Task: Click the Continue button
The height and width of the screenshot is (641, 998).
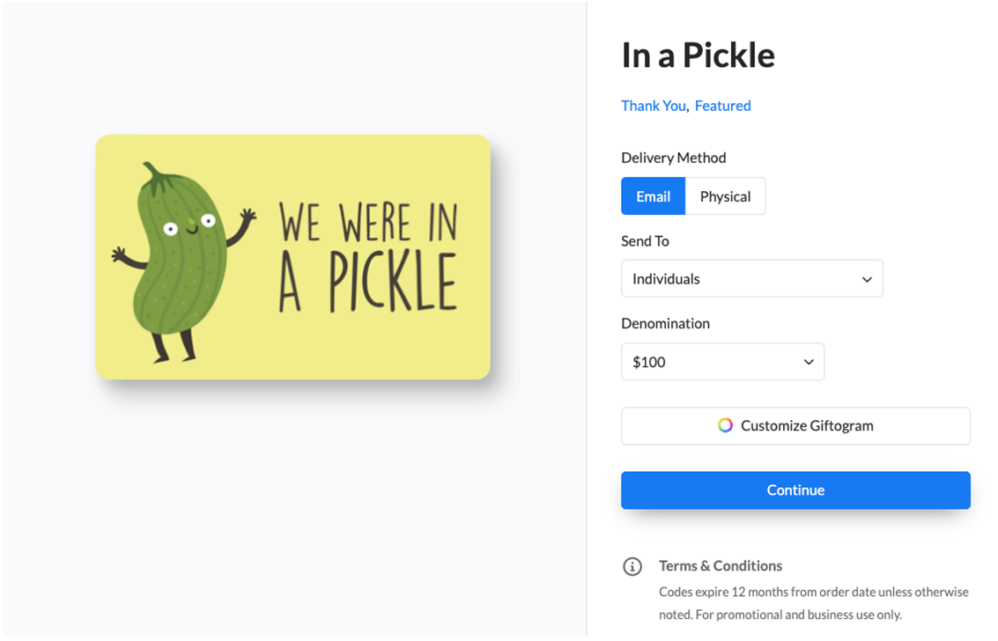Action: 795,490
